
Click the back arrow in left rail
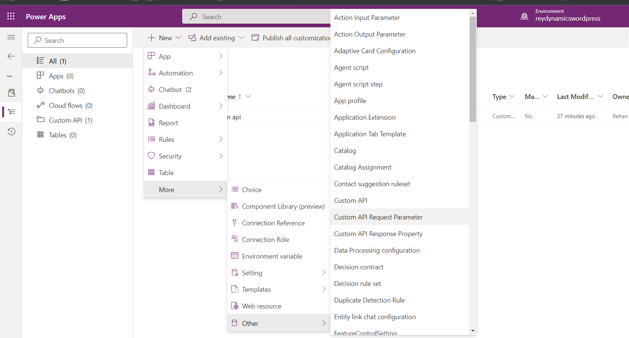click(x=11, y=56)
